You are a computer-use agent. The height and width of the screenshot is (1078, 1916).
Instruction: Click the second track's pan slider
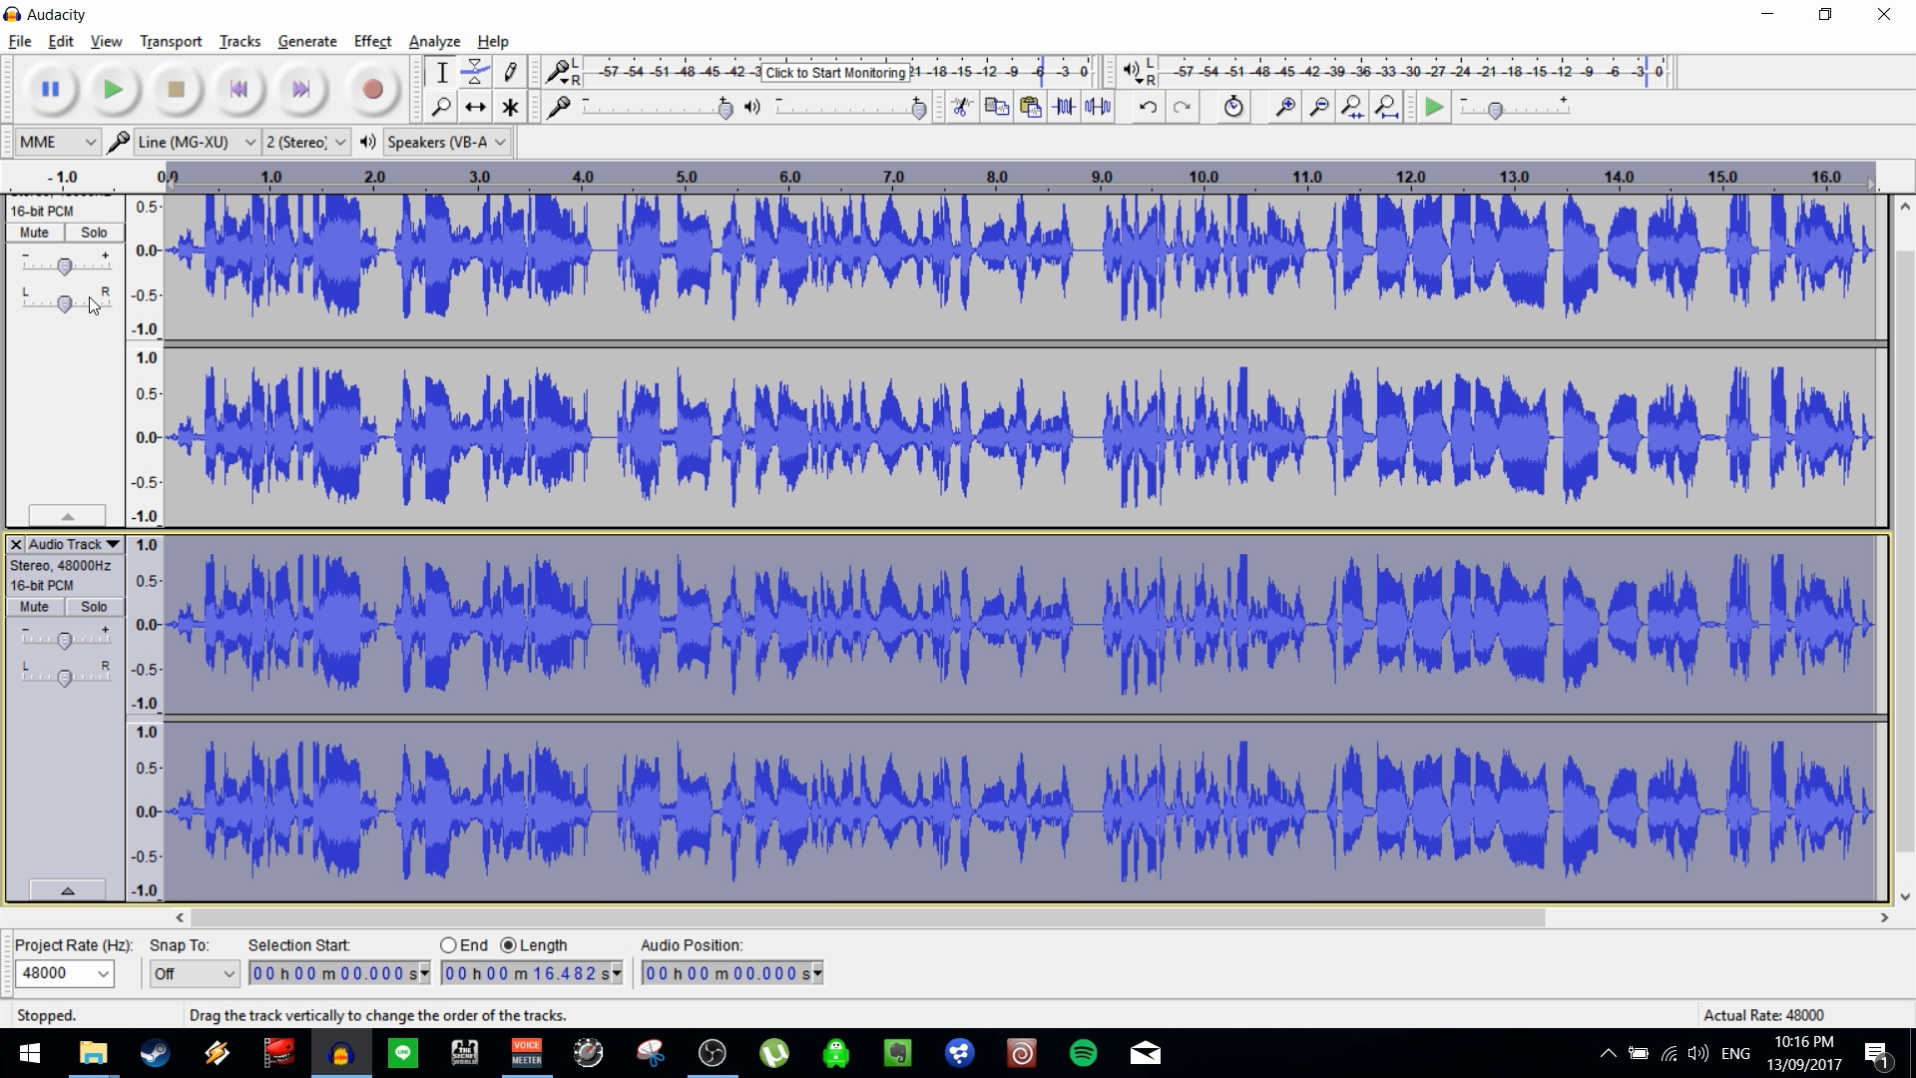click(x=66, y=677)
